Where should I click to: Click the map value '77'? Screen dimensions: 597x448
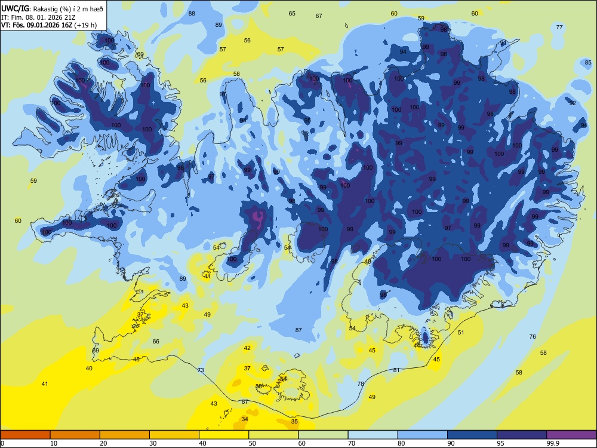pyautogui.click(x=559, y=27)
